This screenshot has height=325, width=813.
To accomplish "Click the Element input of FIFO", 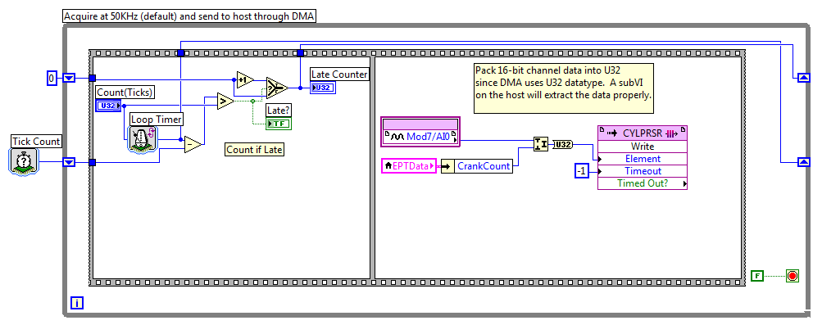I will coord(643,159).
